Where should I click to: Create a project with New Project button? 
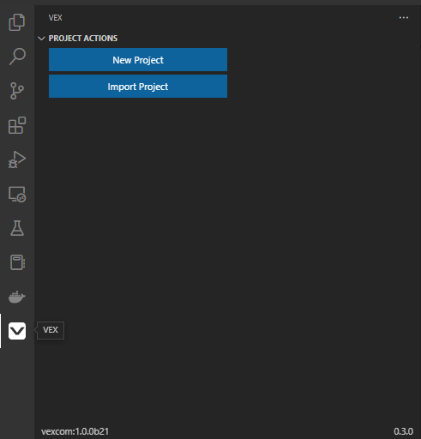point(138,60)
